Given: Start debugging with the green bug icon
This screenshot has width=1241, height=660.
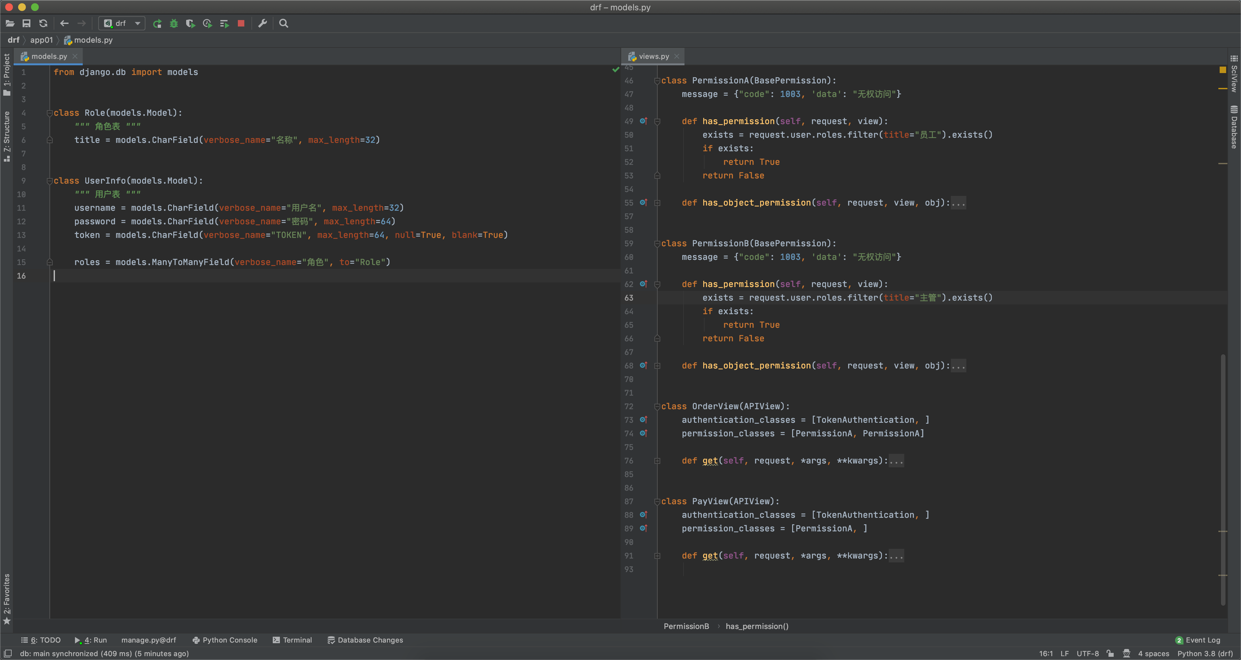Looking at the screenshot, I should [174, 23].
